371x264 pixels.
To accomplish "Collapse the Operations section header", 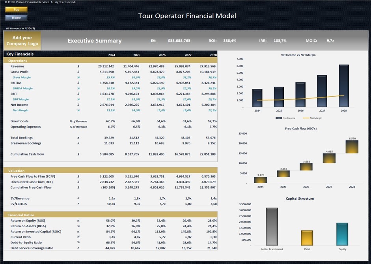I will 18,61.
